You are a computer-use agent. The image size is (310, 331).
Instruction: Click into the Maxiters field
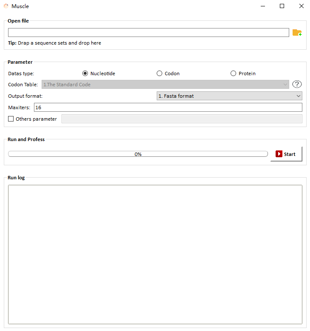168,107
